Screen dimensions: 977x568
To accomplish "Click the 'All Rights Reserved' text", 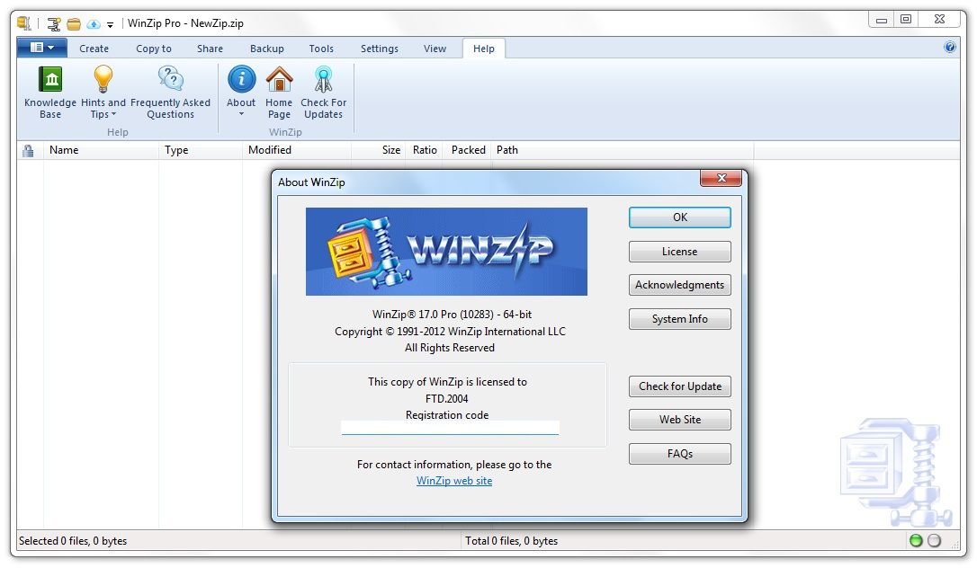I will tap(450, 348).
